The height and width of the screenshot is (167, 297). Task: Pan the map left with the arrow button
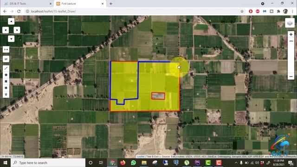click(6, 30)
